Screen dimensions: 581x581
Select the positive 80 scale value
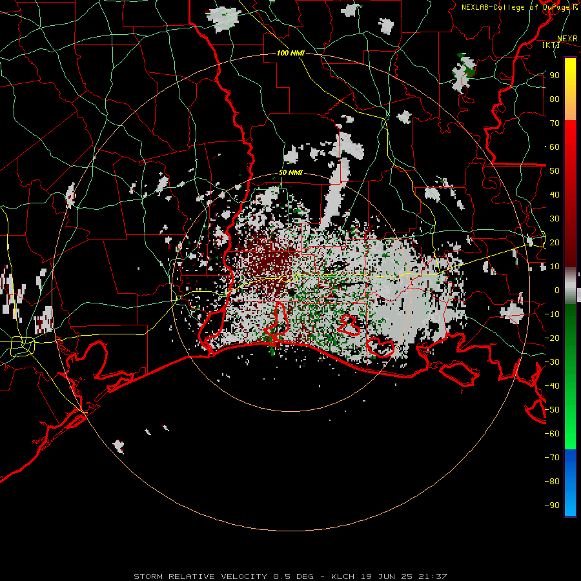coord(555,99)
